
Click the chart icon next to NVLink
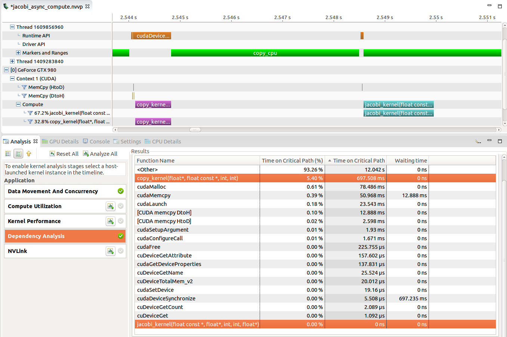111,251
